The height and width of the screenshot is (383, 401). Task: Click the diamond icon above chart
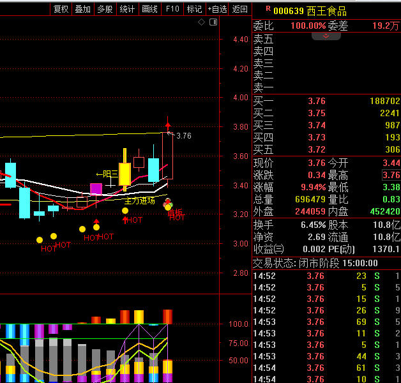[x=202, y=22]
